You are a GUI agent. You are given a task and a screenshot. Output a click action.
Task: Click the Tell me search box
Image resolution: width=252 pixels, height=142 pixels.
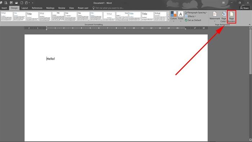108,8
